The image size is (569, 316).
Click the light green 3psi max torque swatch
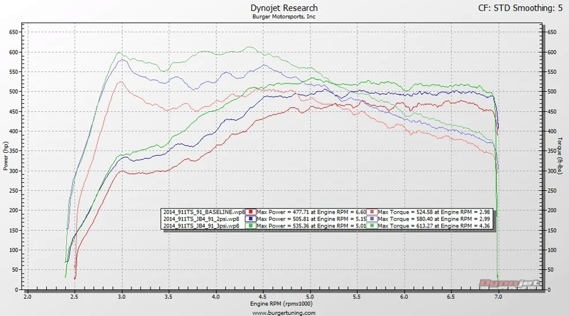pyautogui.click(x=372, y=226)
